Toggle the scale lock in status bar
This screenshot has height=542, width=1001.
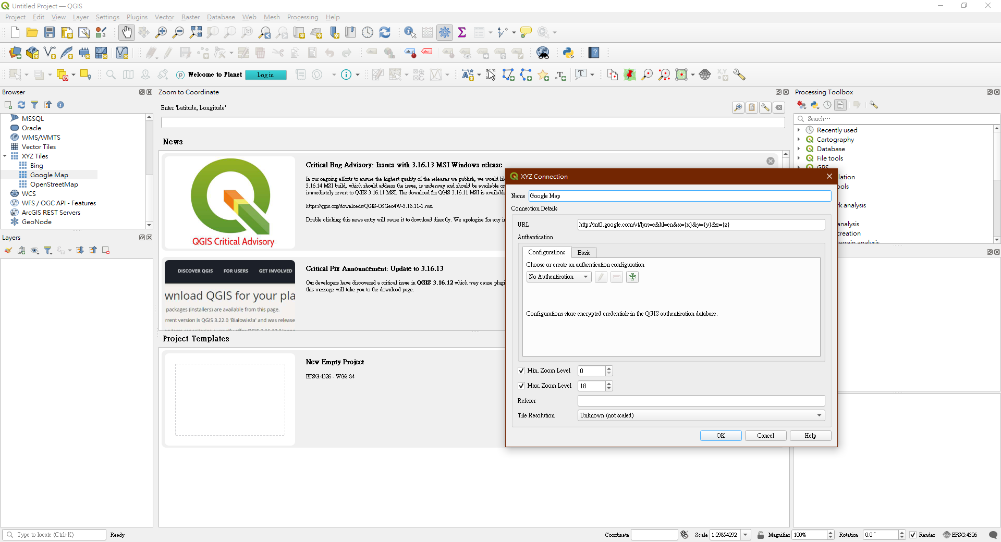761,535
